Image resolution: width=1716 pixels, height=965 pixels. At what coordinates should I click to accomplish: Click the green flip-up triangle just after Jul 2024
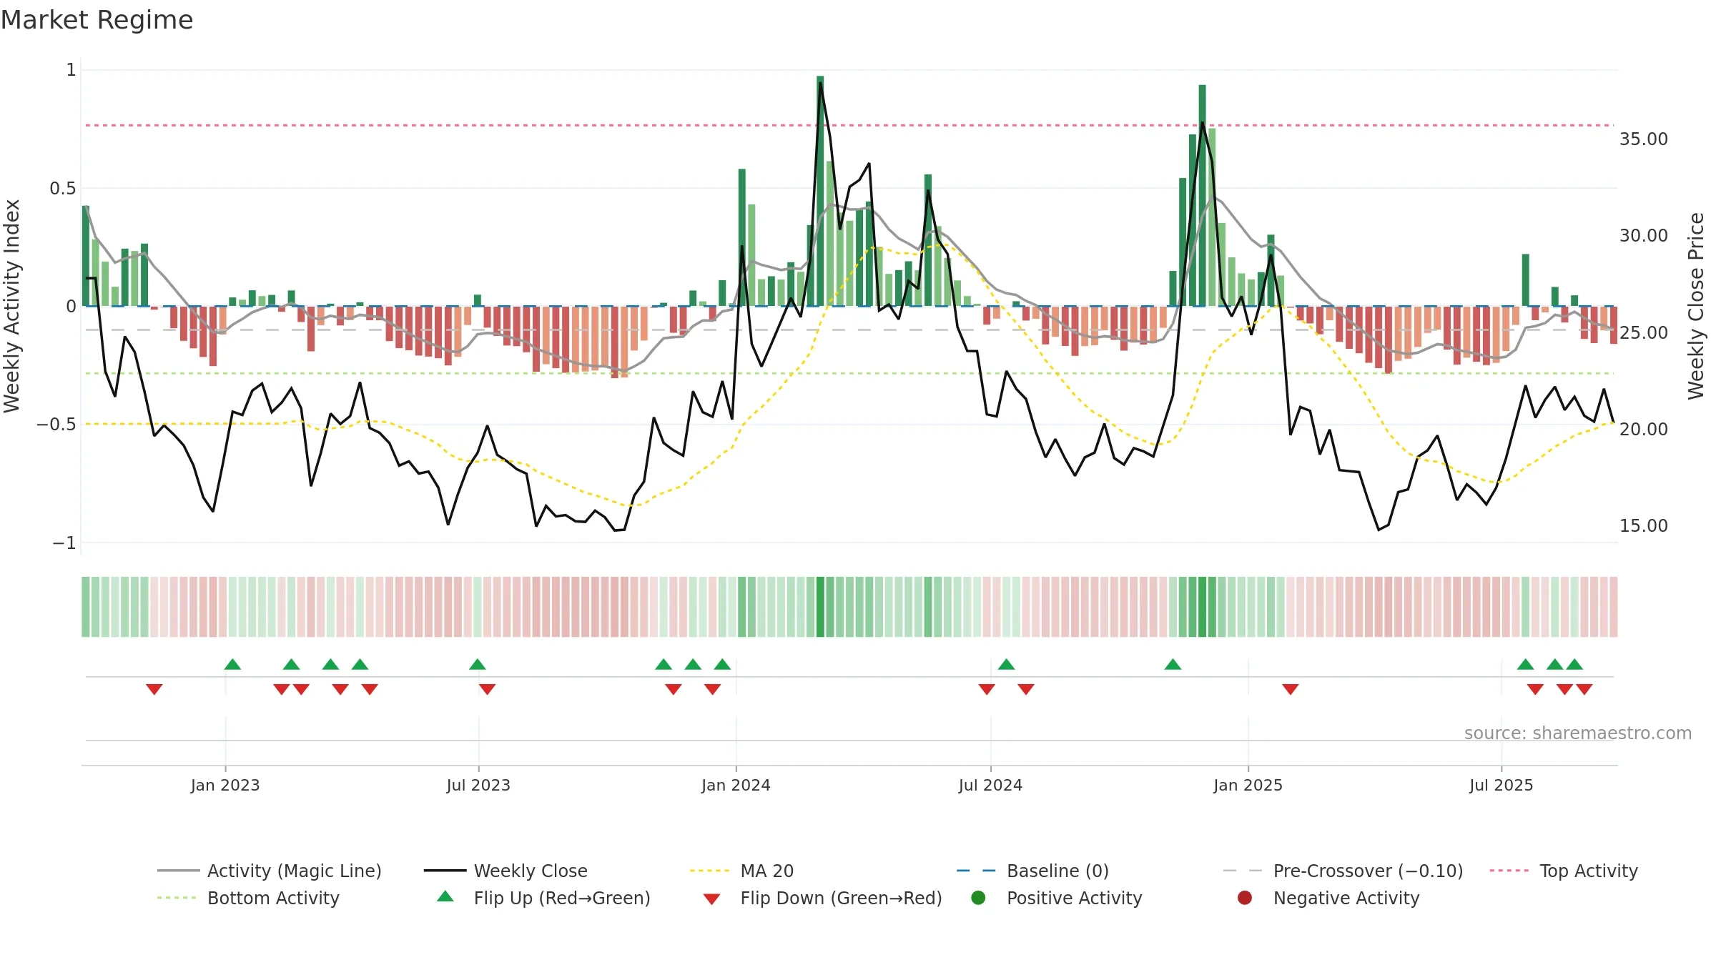point(1006,664)
